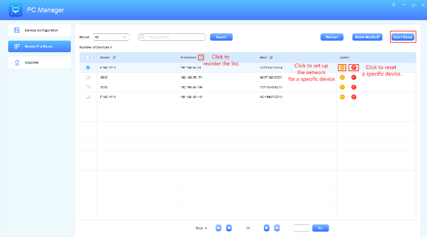This screenshot has height=237, width=427.
Task: Reset the device in the third row
Action: click(x=354, y=87)
